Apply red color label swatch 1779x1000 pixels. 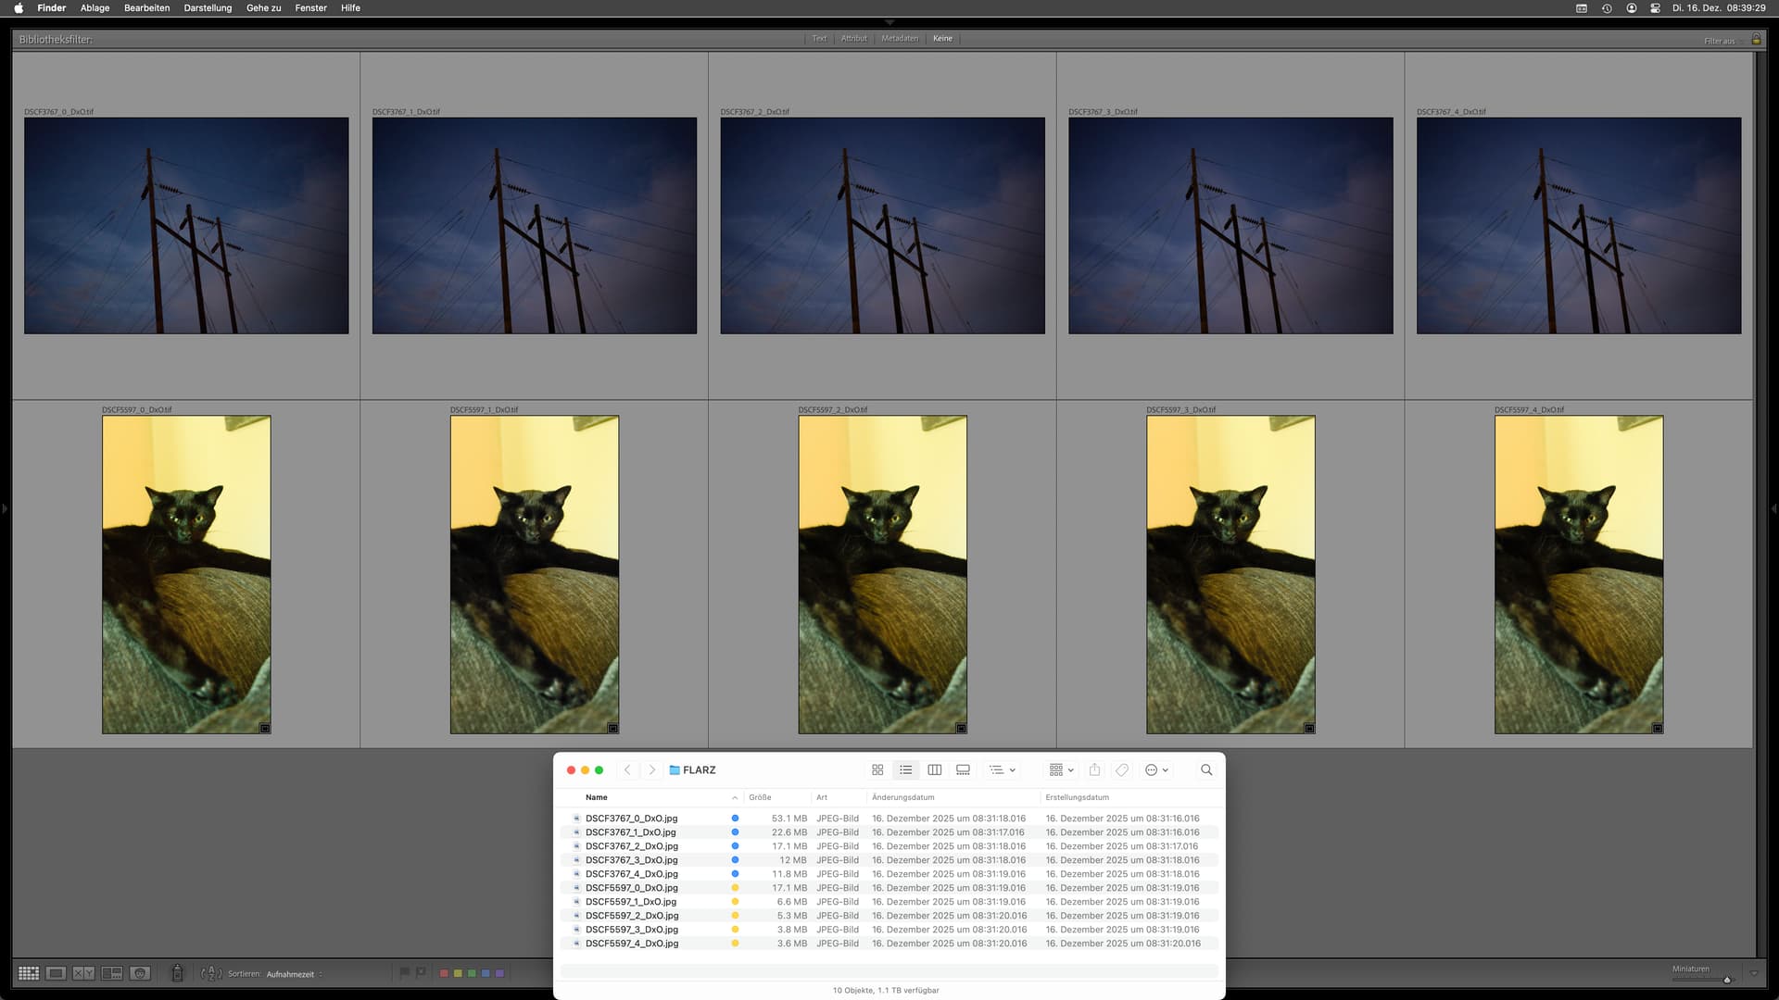click(444, 973)
